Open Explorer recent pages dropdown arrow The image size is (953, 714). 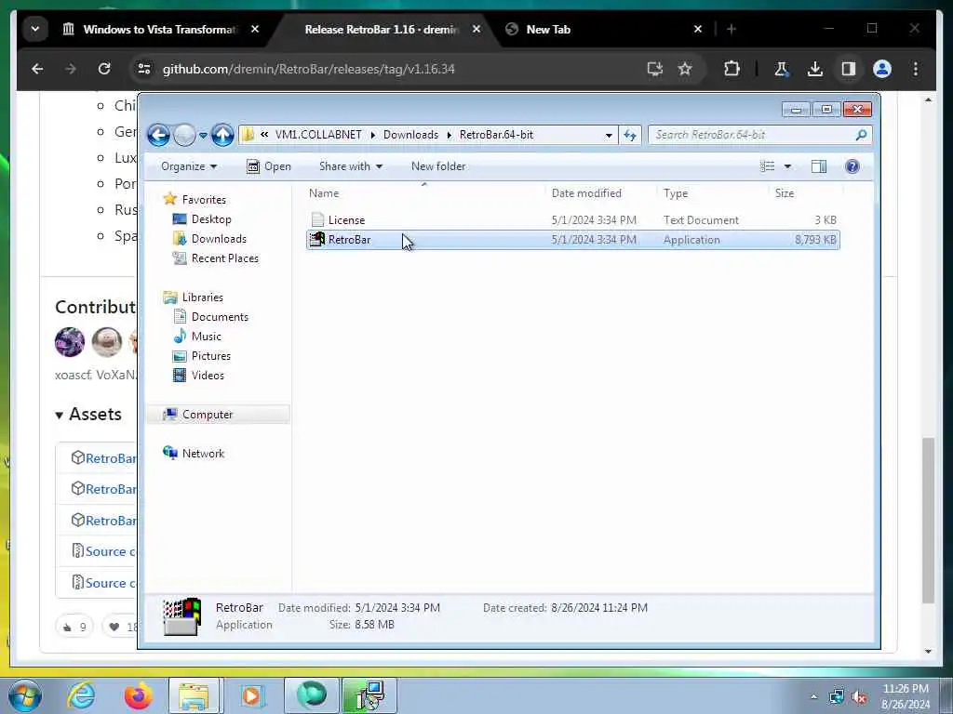pyautogui.click(x=203, y=136)
